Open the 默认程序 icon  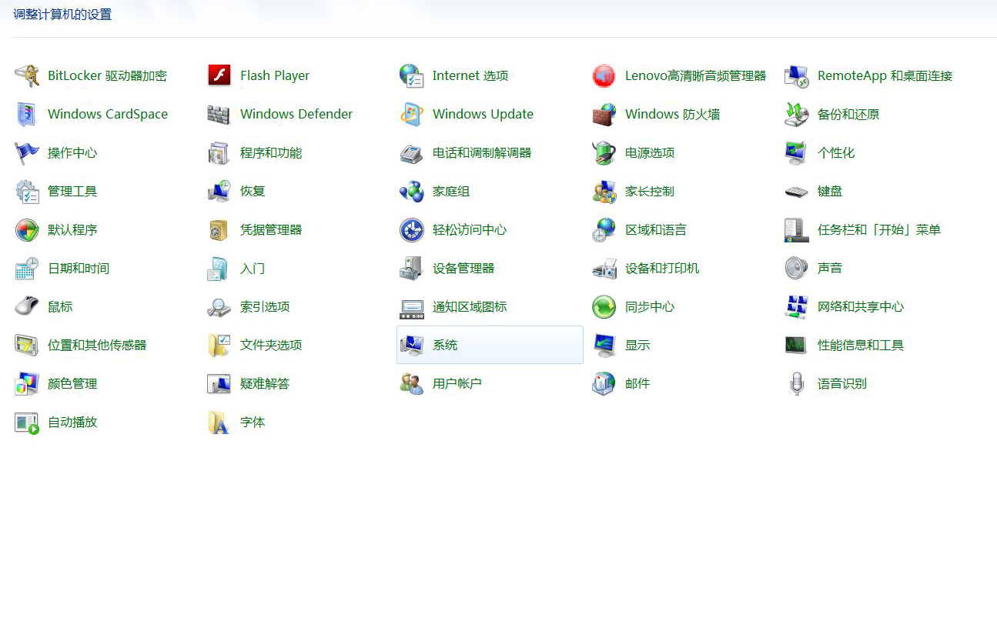pos(27,229)
